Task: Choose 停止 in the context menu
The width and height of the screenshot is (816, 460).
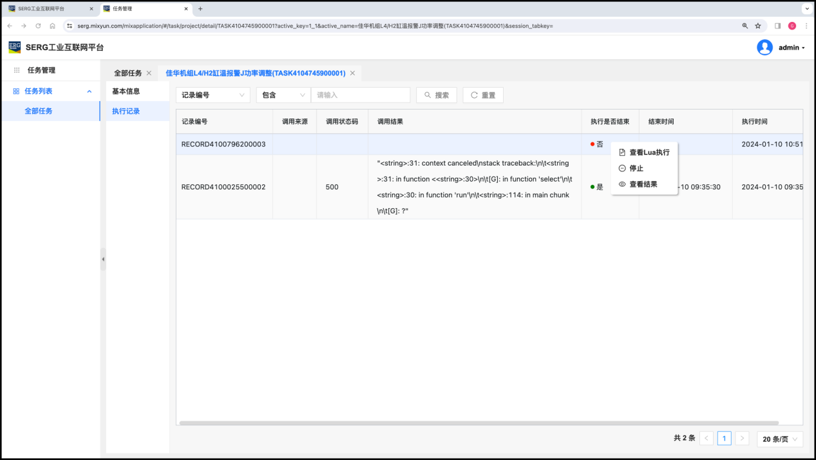Action: point(636,168)
